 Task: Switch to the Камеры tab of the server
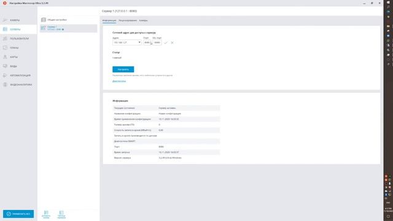pyautogui.click(x=143, y=20)
